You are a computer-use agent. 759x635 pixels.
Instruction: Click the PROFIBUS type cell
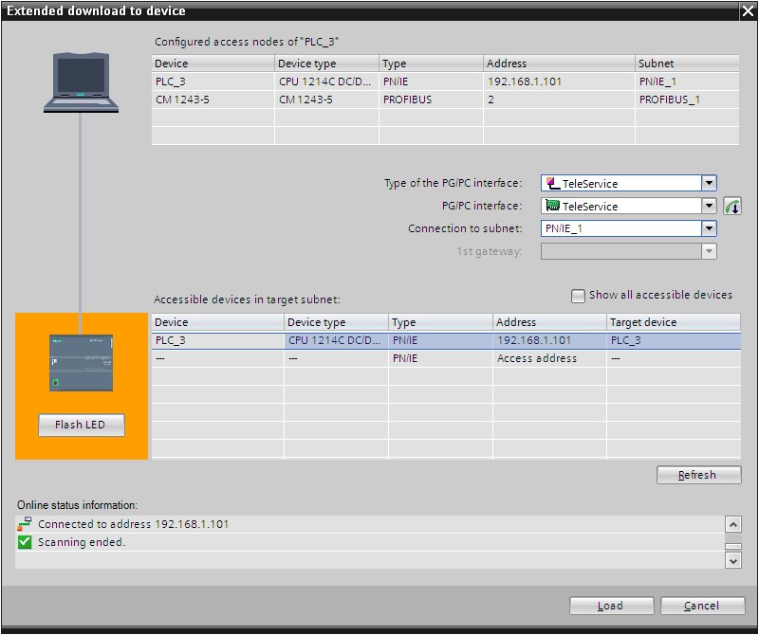point(431,100)
